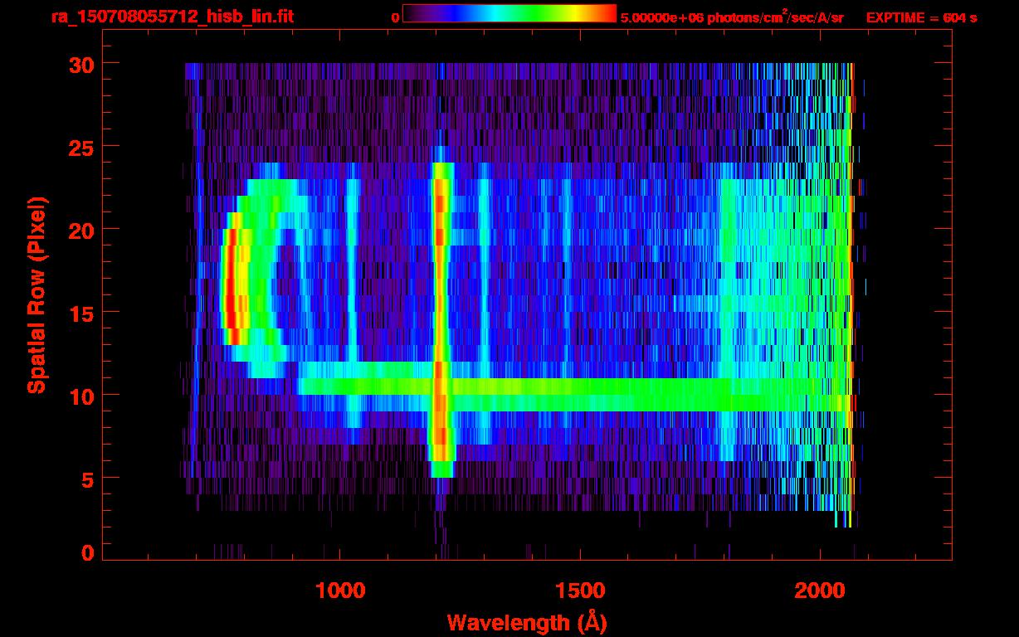Click the 1000 wavelength tick label

(340, 590)
